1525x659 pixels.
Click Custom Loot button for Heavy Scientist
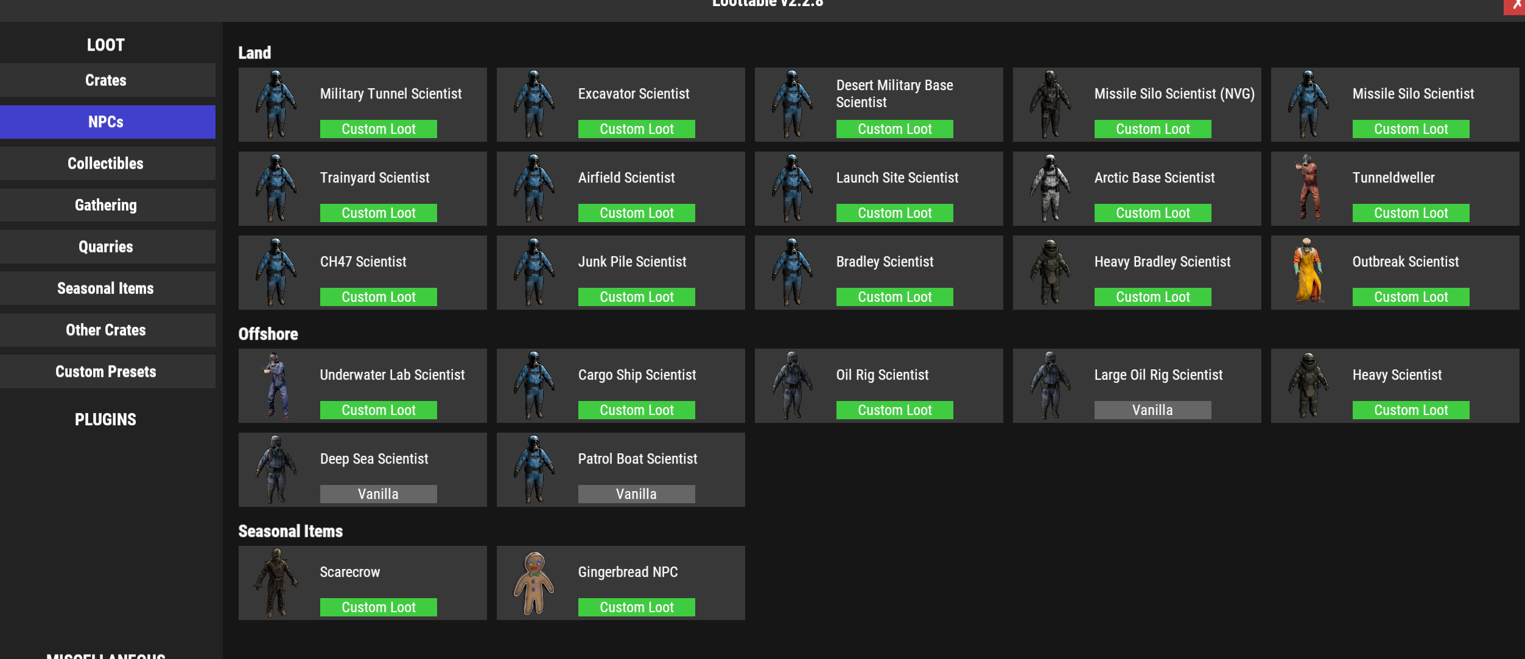tap(1410, 410)
